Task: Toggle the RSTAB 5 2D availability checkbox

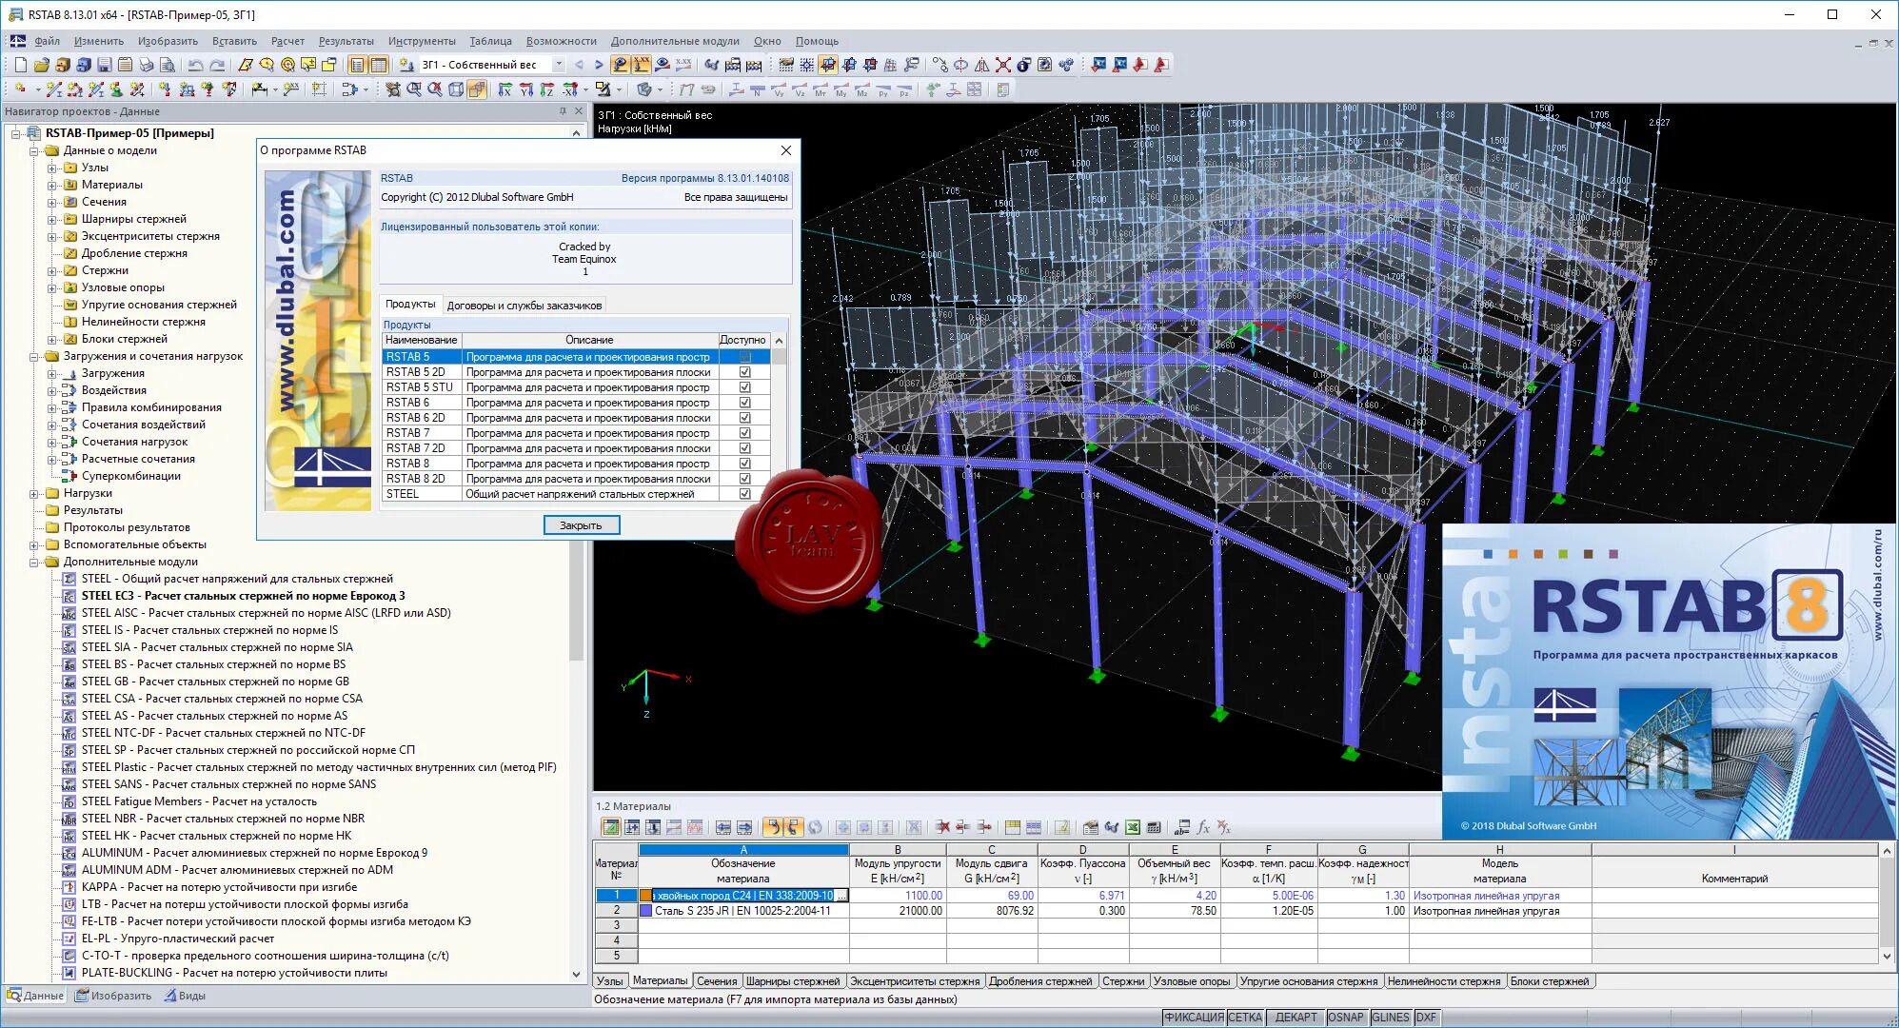Action: point(745,372)
